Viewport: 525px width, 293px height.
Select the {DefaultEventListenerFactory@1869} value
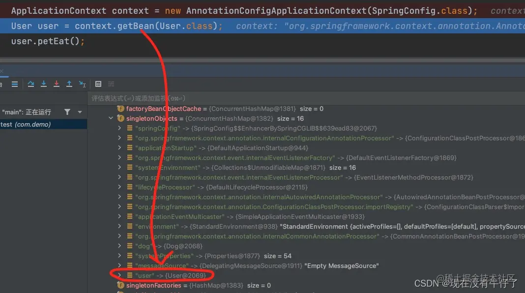point(401,158)
